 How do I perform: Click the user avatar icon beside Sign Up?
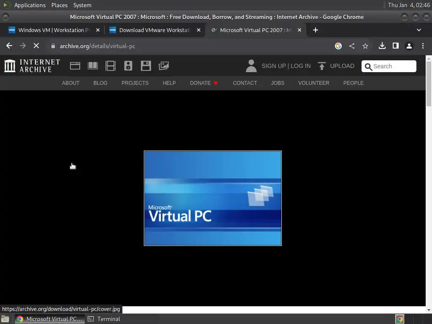[x=251, y=66]
